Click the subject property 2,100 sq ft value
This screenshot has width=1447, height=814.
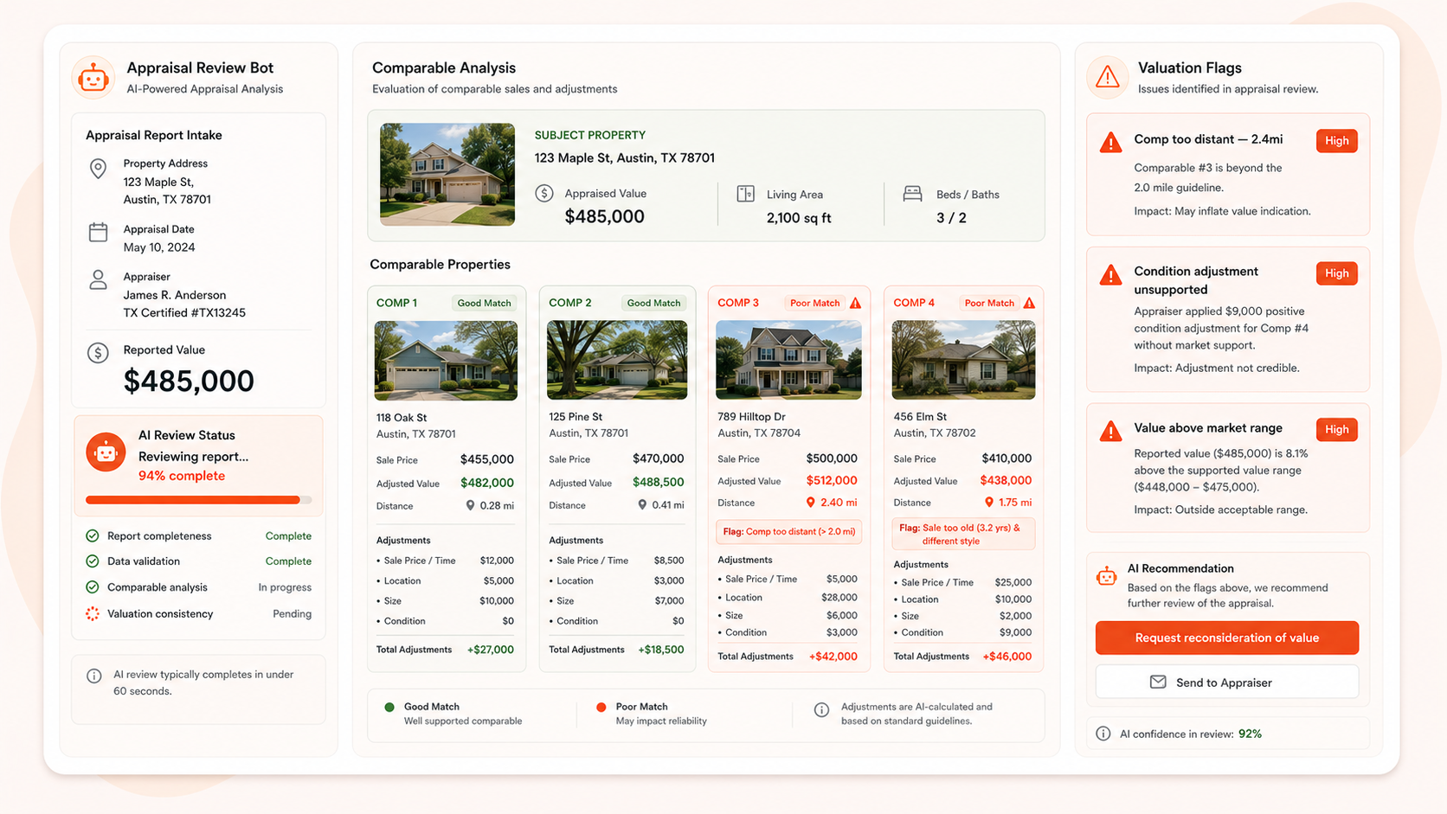pos(799,218)
